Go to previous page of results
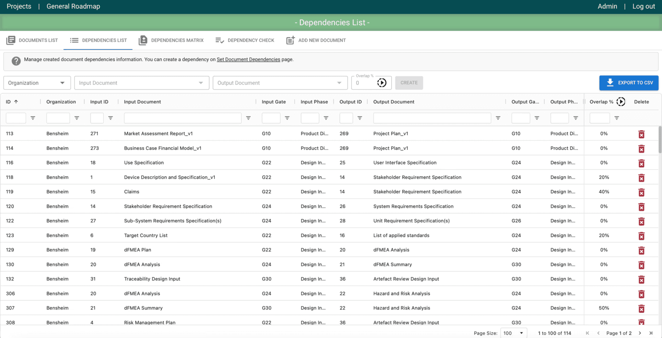 coord(599,333)
